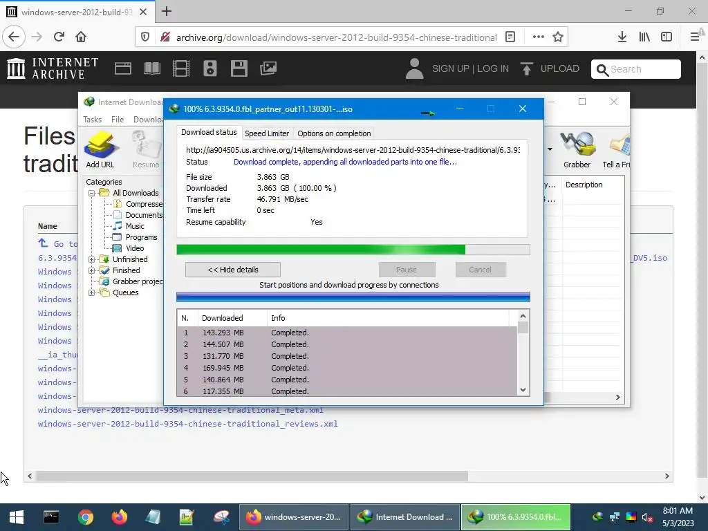Select Programs category in IDM tree
Viewport: 708px width, 531px height.
[141, 238]
